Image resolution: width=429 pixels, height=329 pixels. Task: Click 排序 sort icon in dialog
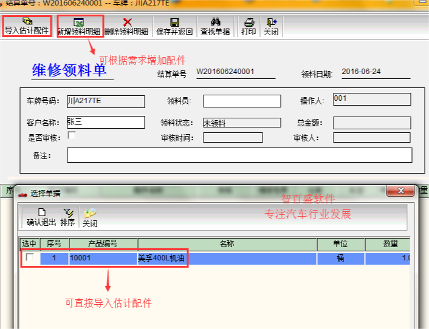[x=68, y=213]
